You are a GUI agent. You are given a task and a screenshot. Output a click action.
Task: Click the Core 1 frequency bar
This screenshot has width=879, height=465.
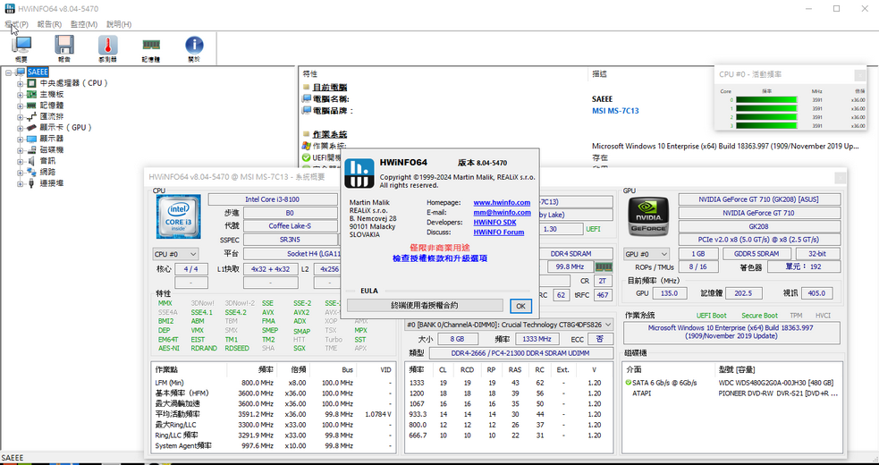766,108
